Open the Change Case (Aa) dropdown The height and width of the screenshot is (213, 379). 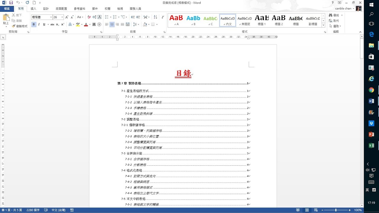(x=80, y=17)
